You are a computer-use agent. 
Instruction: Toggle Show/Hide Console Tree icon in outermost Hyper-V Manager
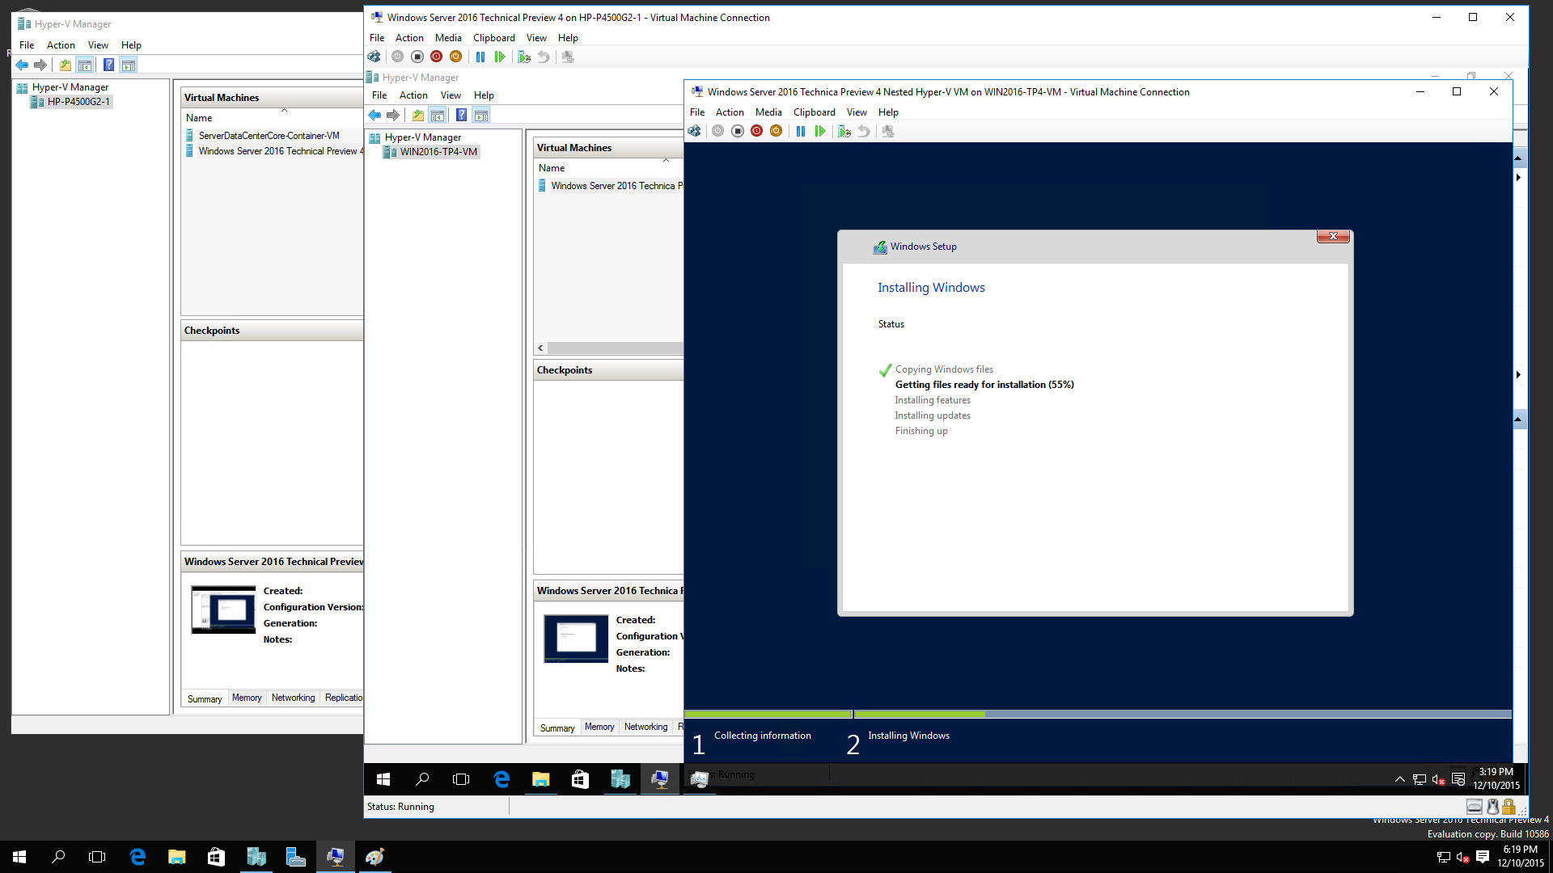(85, 65)
